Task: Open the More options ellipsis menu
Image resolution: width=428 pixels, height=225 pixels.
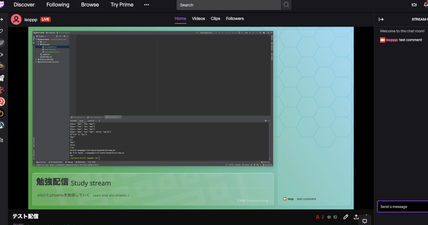Action: [x=146, y=4]
